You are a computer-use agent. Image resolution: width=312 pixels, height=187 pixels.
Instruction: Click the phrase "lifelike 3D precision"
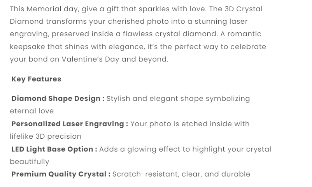point(46,136)
